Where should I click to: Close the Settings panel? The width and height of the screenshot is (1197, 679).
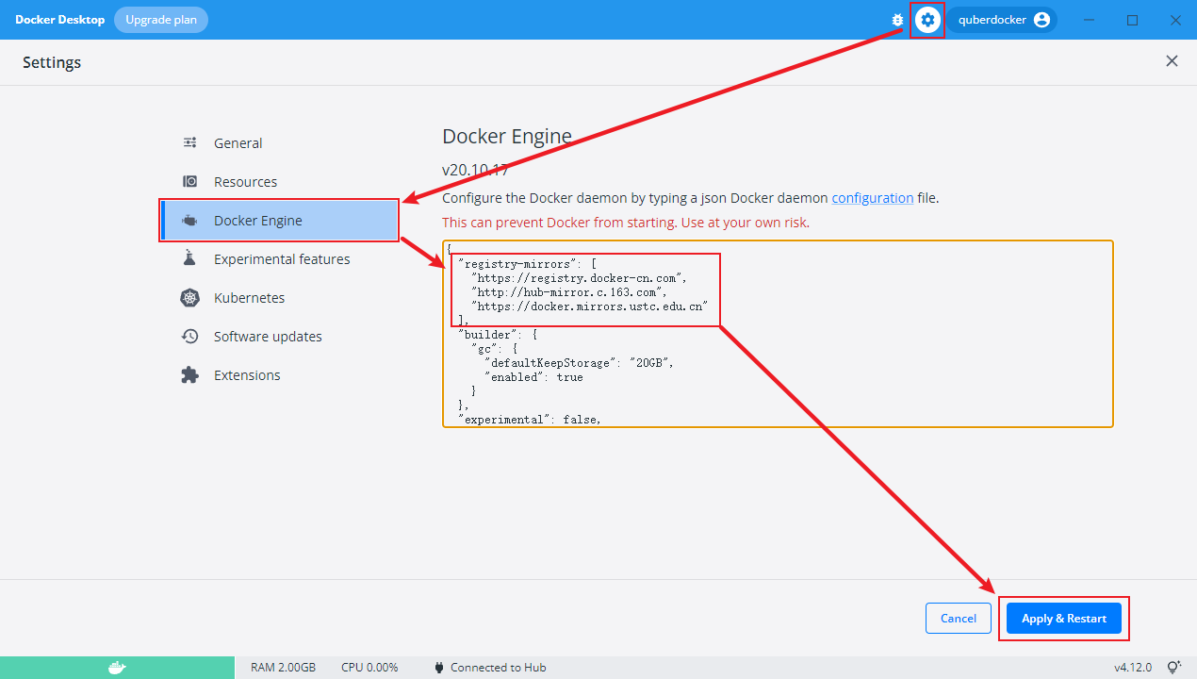1172,61
